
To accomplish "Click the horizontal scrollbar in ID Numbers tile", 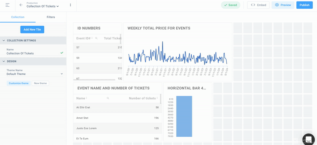I will click(x=94, y=80).
